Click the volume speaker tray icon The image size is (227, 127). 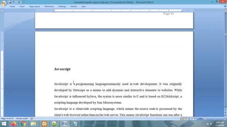click(x=211, y=124)
